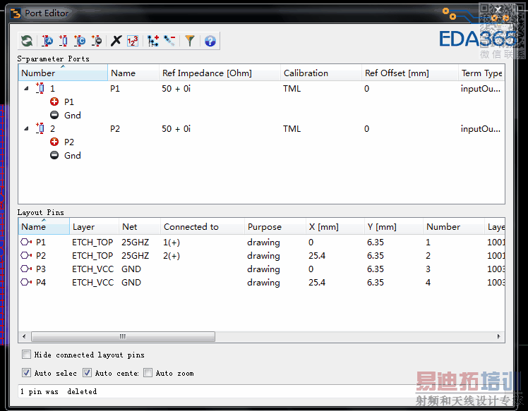Click the 2(+) connection cell of pin P2

pos(172,256)
